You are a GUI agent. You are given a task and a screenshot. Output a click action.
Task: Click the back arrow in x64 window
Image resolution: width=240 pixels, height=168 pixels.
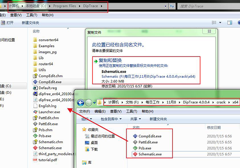[x=81, y=103]
